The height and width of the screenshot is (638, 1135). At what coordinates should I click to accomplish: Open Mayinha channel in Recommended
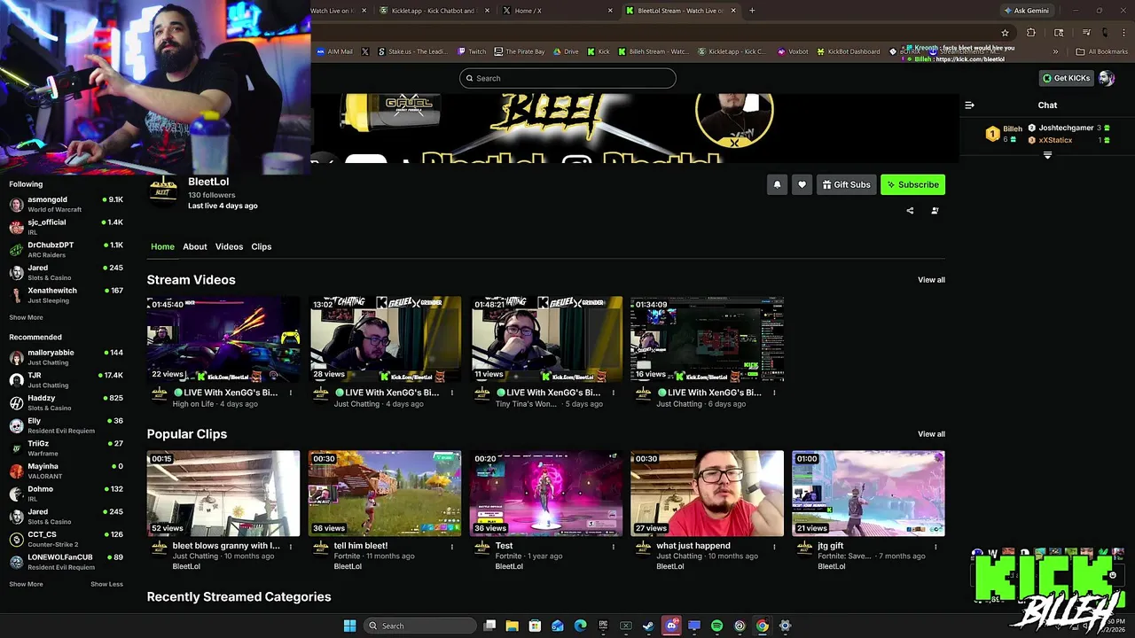coord(66,471)
